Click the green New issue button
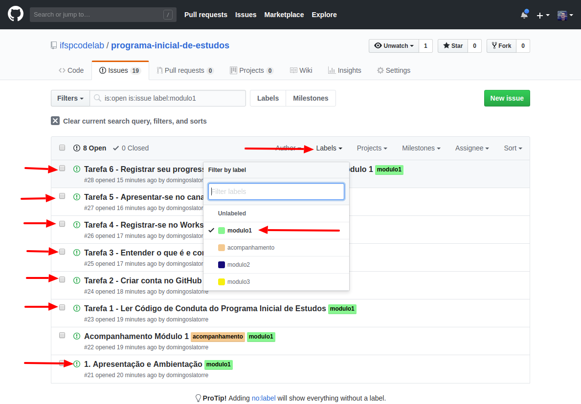This screenshot has width=581, height=404. coord(507,98)
